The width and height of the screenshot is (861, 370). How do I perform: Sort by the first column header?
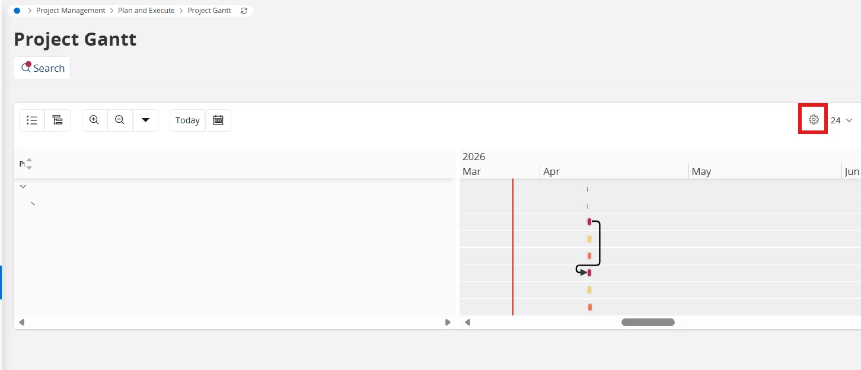[28, 164]
